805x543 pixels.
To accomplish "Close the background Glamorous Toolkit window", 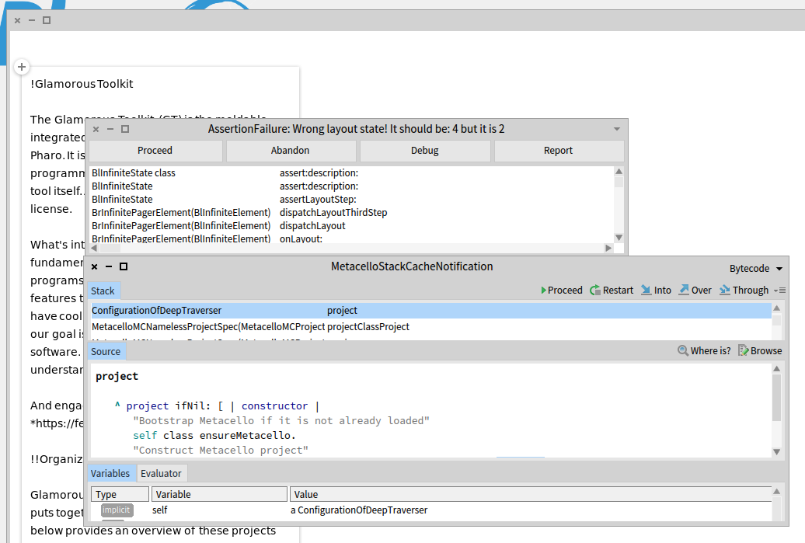I will [x=17, y=20].
